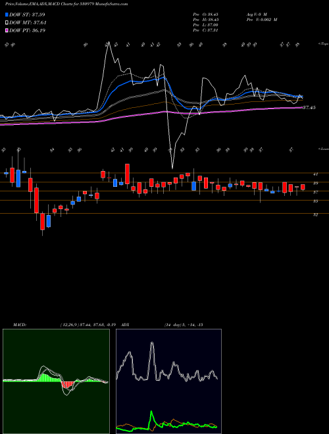Click the 'Pre V: 0.002 M' value
The height and width of the screenshot is (434, 329).
tap(261, 19)
